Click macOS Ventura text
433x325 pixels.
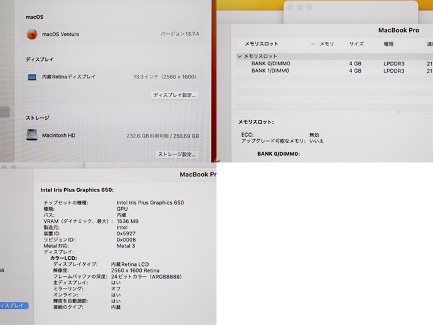point(60,35)
